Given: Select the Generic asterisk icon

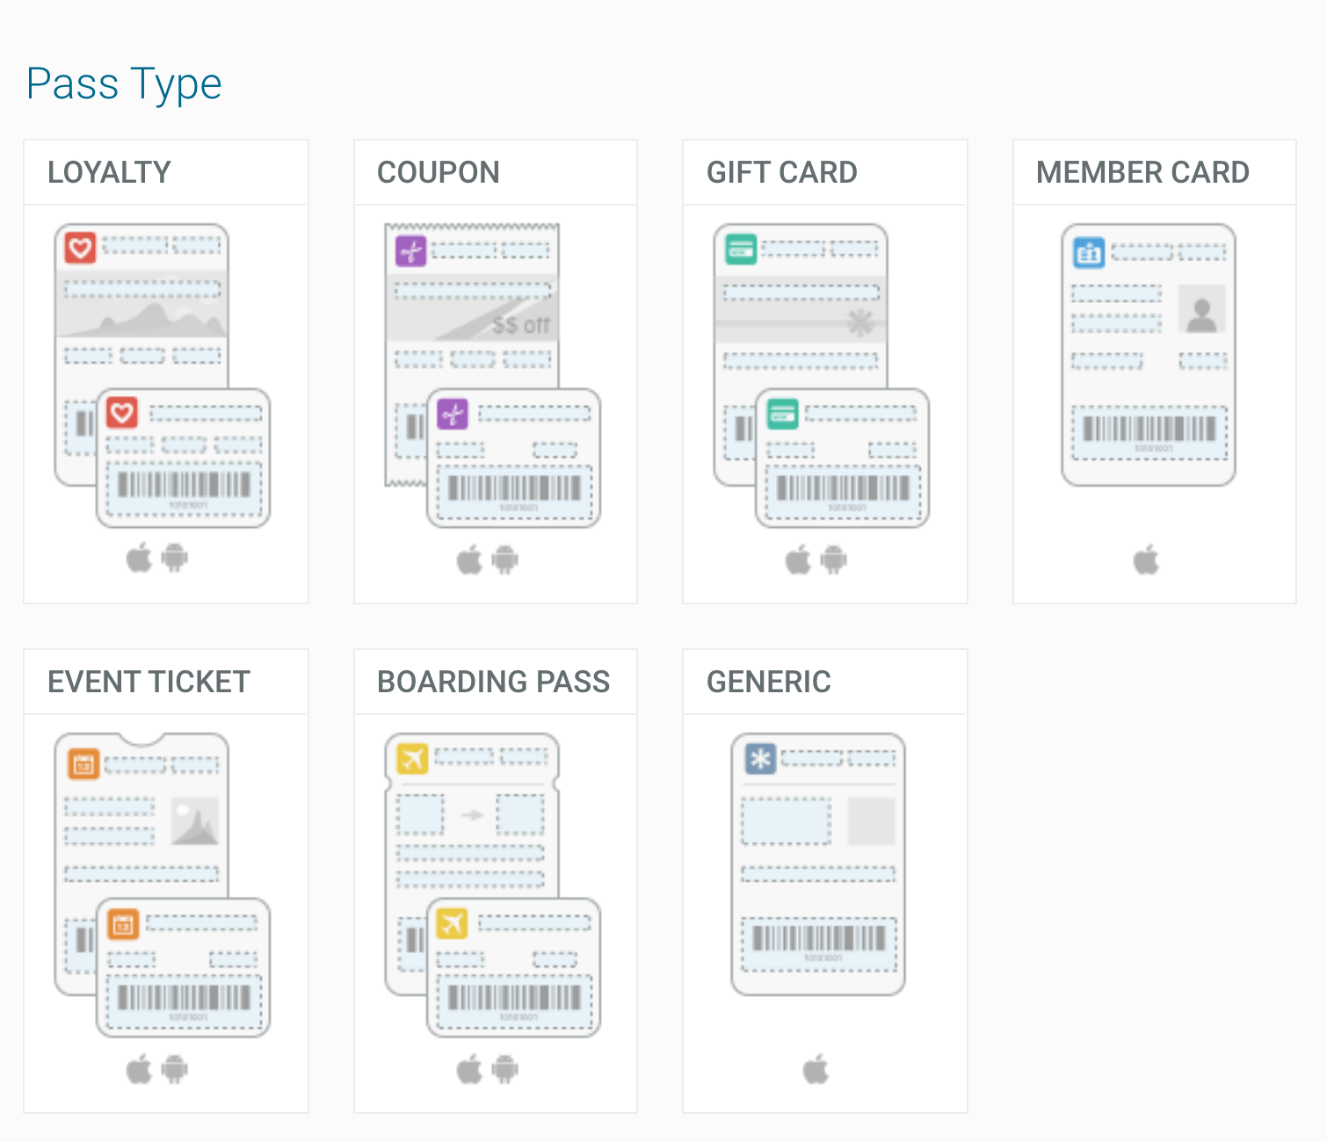Looking at the screenshot, I should point(761,757).
